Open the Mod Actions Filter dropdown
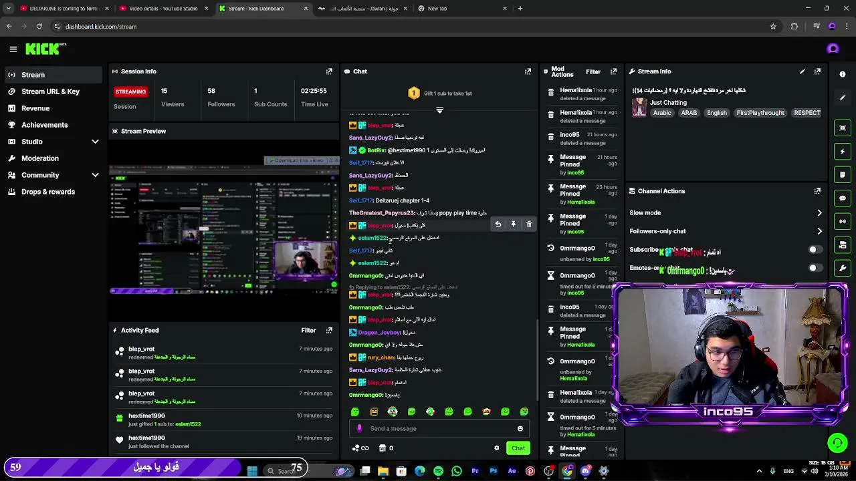 (593, 71)
